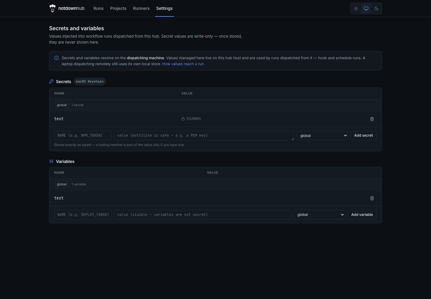Screen dimensions: 431x299
Task: Click the Add secret button
Action: tap(364, 135)
